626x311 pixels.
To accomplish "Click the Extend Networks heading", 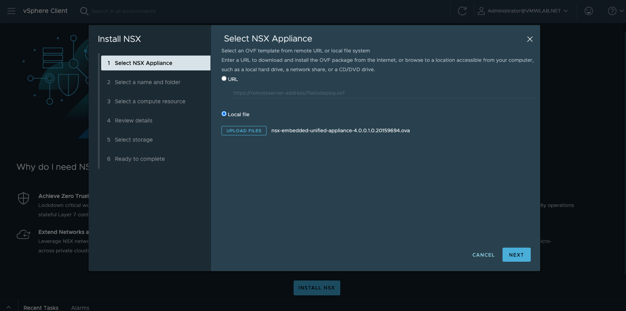I will tap(64, 232).
